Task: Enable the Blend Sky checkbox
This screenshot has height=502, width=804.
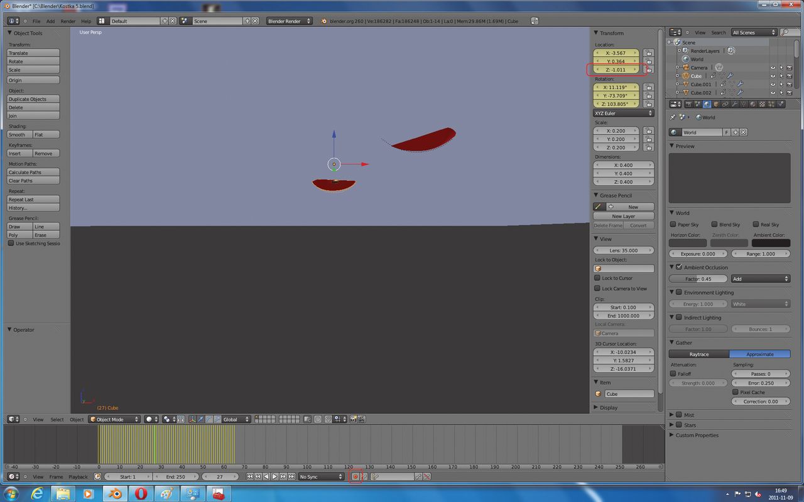Action: (714, 224)
